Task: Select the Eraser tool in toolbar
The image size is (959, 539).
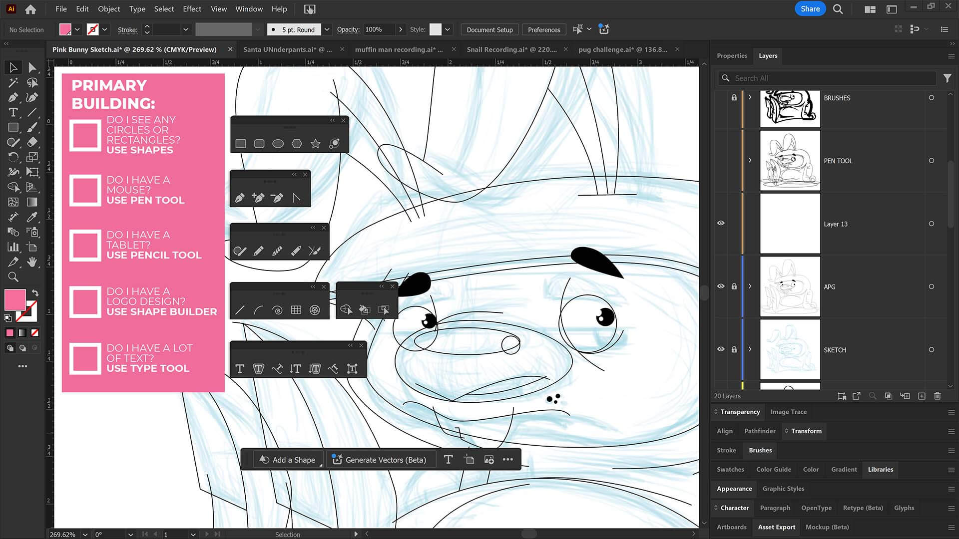Action: [32, 142]
